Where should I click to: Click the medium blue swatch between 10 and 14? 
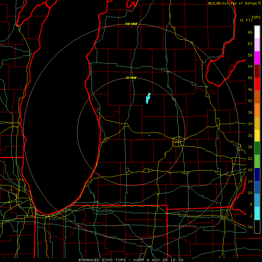point(257,187)
